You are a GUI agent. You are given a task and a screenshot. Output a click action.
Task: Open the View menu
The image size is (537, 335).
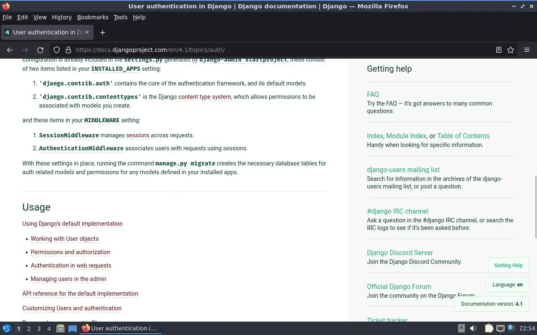[40, 17]
